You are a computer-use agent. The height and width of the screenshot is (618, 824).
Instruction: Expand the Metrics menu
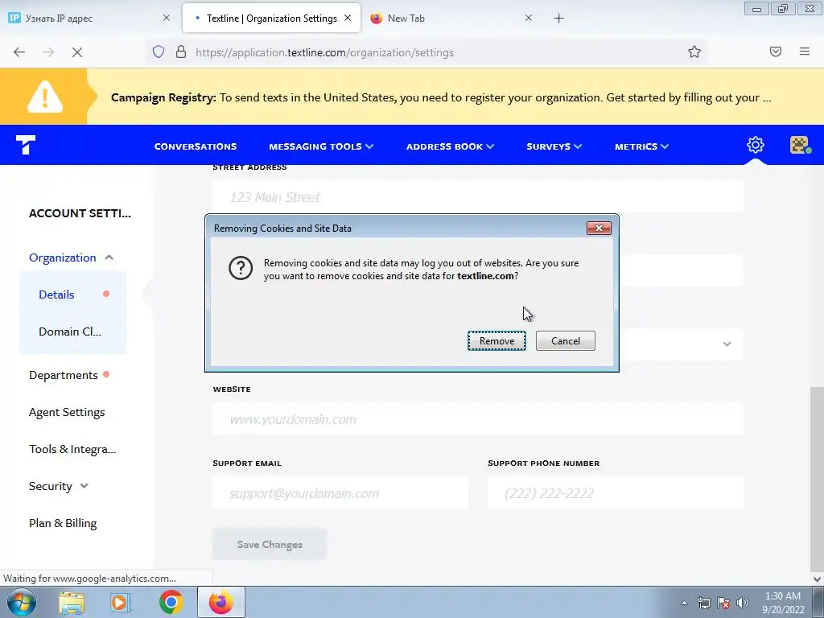click(641, 146)
